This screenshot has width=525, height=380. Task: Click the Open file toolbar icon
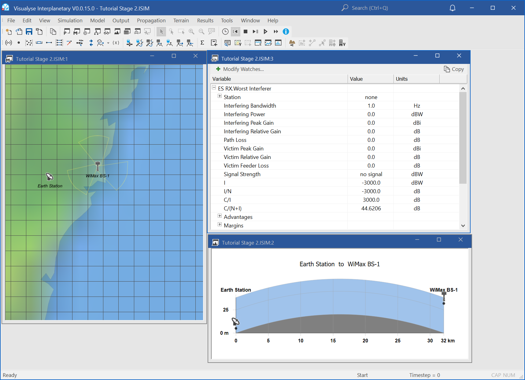tap(19, 31)
